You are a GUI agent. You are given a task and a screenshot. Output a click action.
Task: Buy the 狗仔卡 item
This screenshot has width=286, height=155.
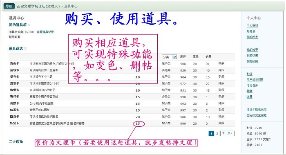221,97
